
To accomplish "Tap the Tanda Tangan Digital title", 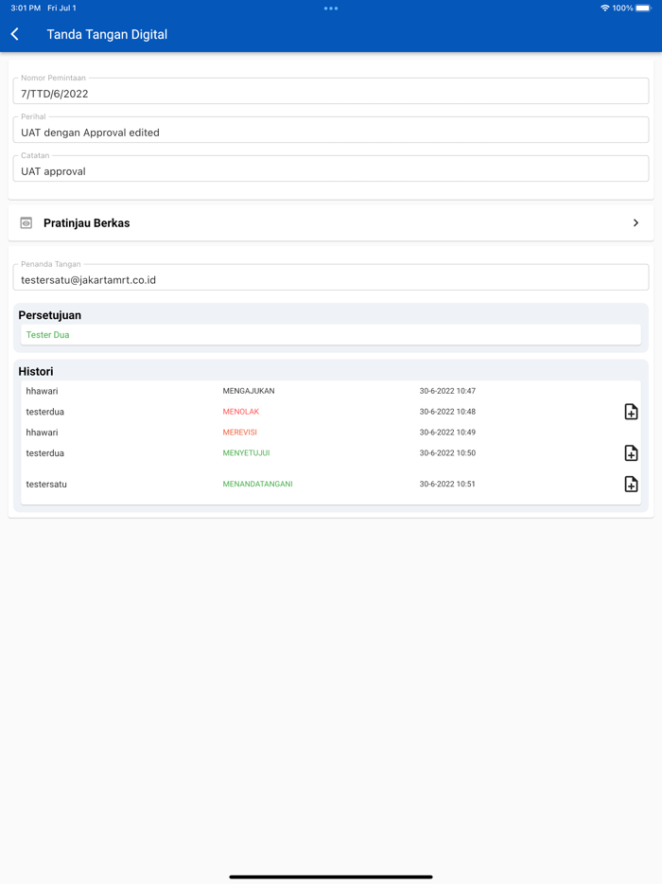I will [x=107, y=34].
